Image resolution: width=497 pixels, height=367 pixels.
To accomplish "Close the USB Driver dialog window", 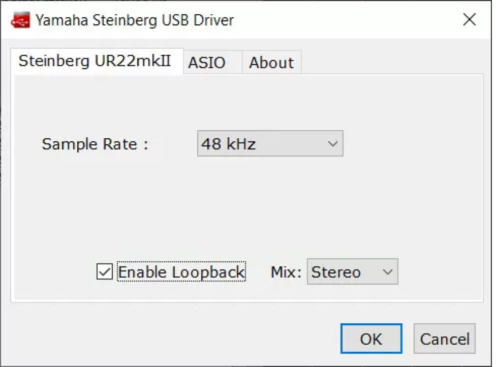I will coord(470,20).
